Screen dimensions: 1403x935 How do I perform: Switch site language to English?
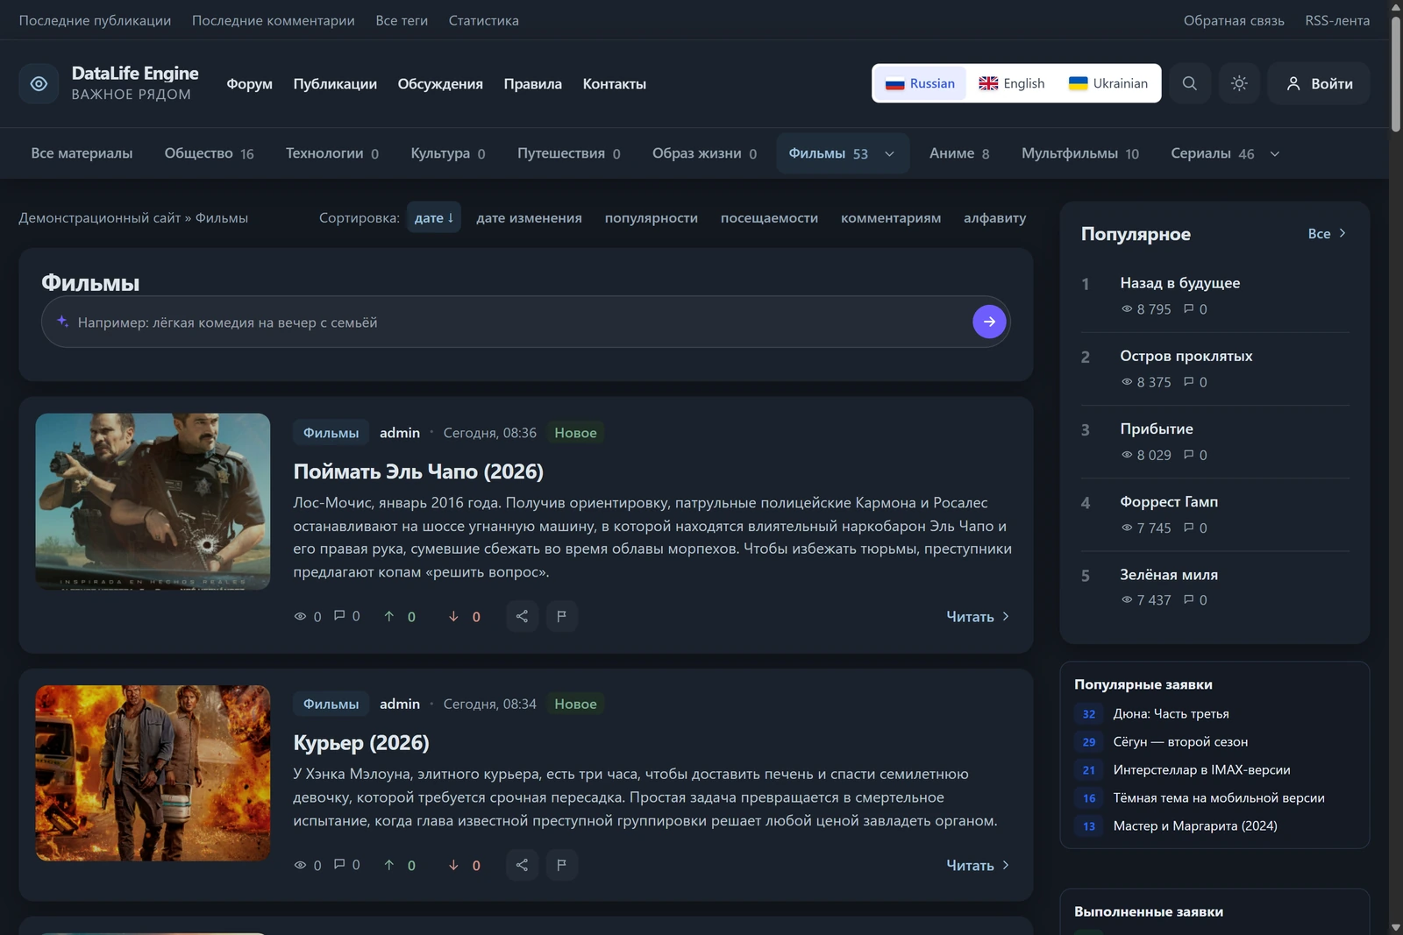[1012, 83]
